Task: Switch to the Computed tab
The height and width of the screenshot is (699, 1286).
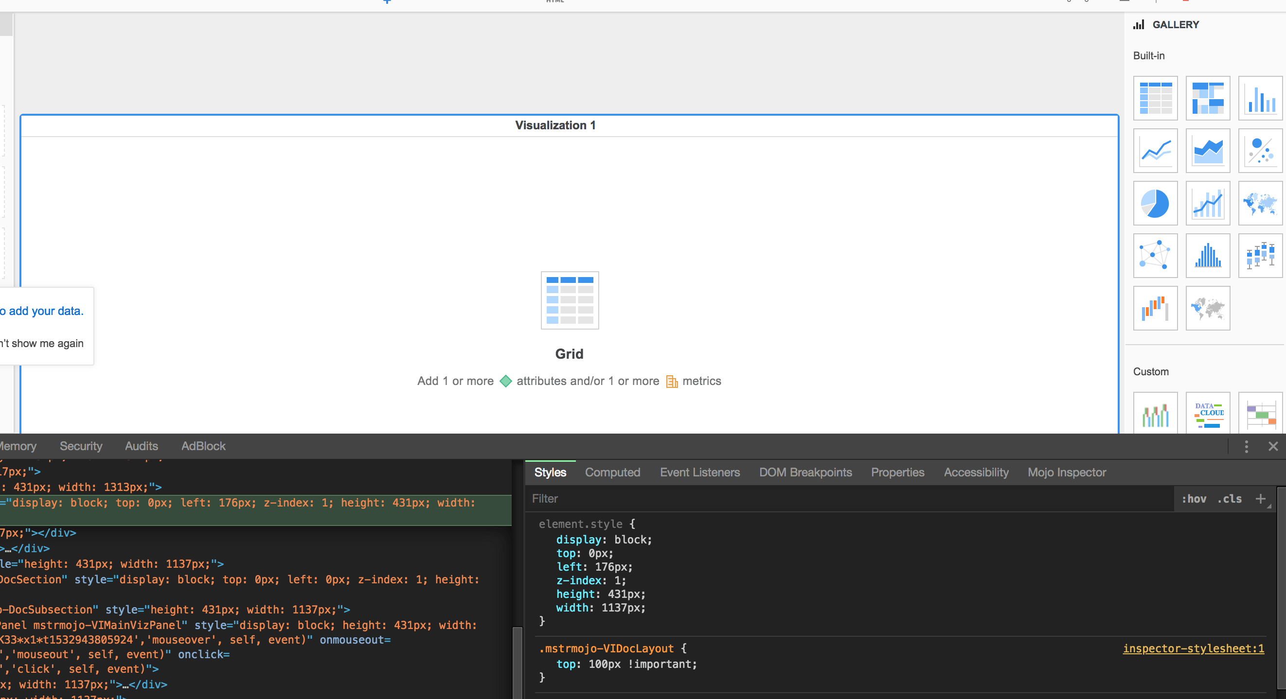Action: [612, 472]
